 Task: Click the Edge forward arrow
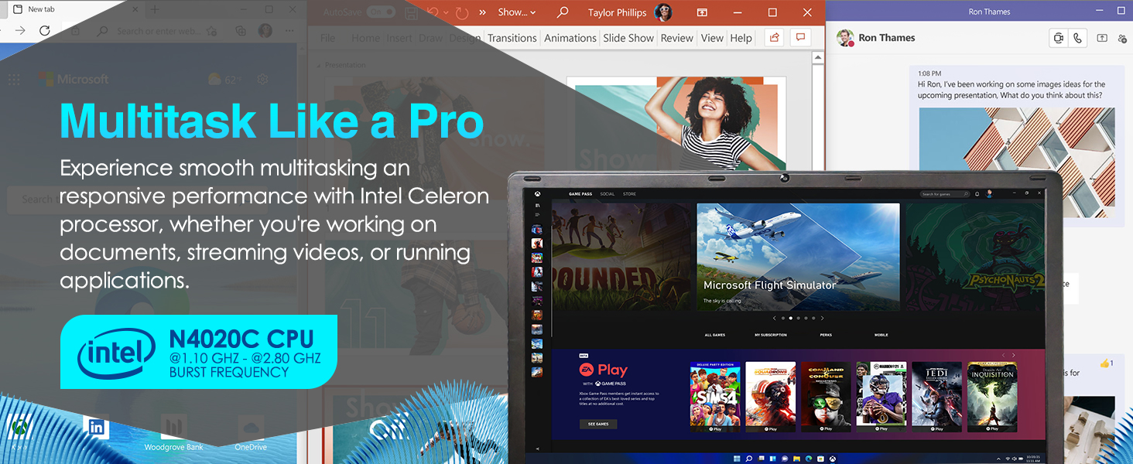pos(20,30)
